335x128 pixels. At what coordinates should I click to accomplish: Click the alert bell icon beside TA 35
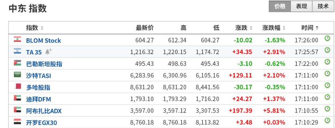coord(48,52)
